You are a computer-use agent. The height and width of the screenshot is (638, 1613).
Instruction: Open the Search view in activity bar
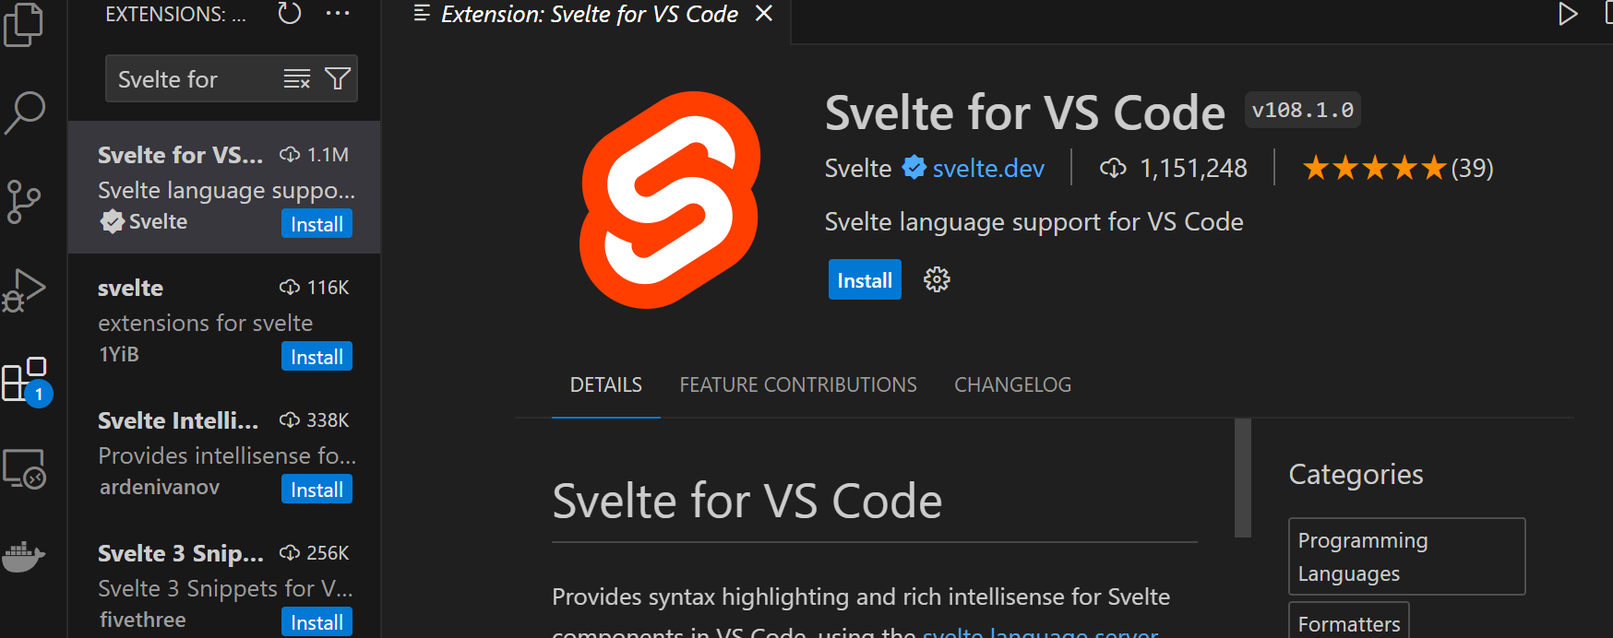coord(24,112)
